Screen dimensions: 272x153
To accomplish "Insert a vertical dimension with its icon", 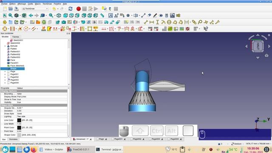I will pyautogui.click(x=157, y=22).
